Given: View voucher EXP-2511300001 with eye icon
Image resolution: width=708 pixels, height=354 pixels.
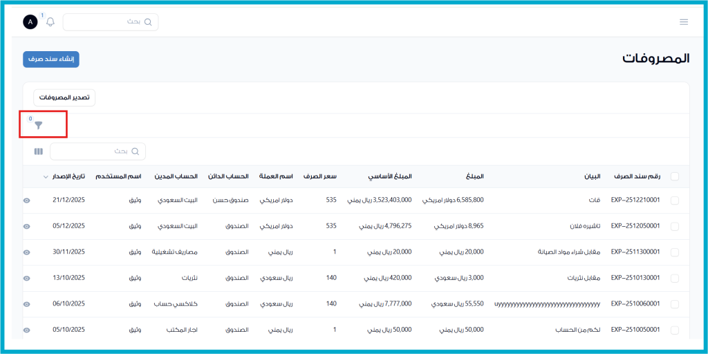Looking at the screenshot, I should coord(27,252).
